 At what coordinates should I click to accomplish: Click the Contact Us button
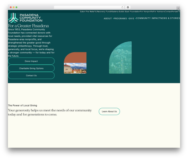coord(31,76)
